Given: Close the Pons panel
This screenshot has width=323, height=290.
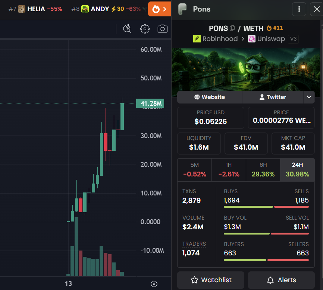Looking at the screenshot, I should (x=317, y=9).
